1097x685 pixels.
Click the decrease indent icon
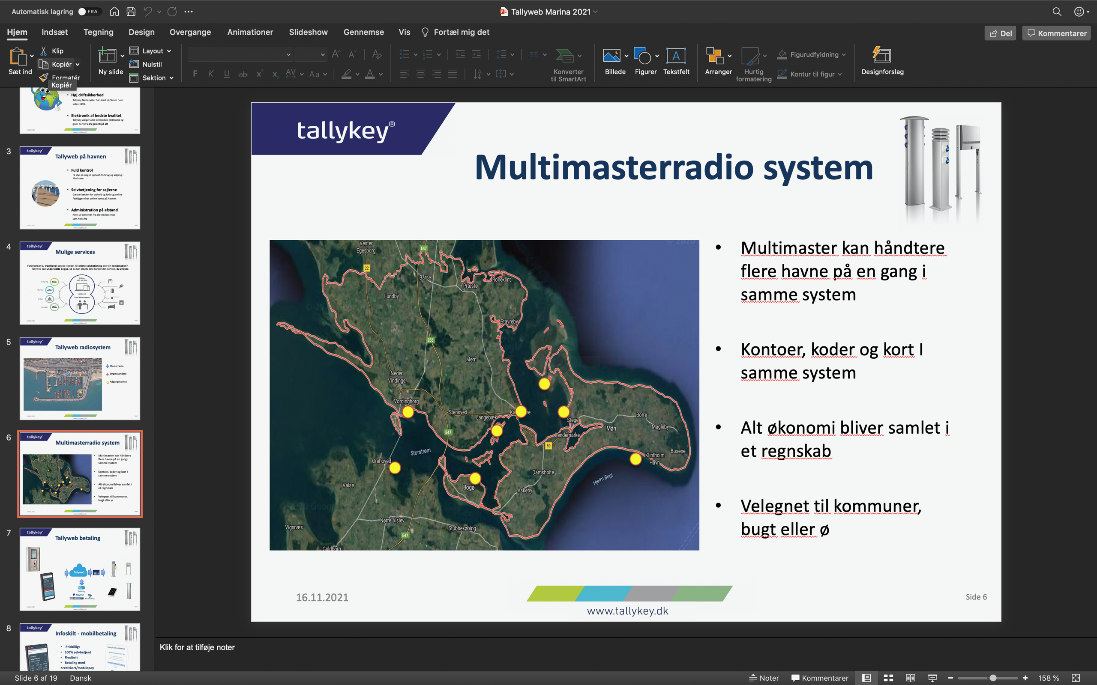[460, 55]
